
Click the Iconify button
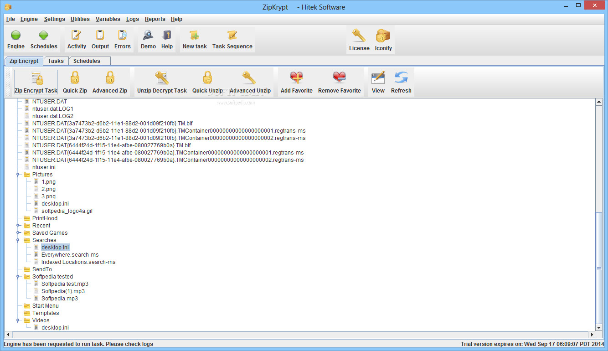(383, 40)
